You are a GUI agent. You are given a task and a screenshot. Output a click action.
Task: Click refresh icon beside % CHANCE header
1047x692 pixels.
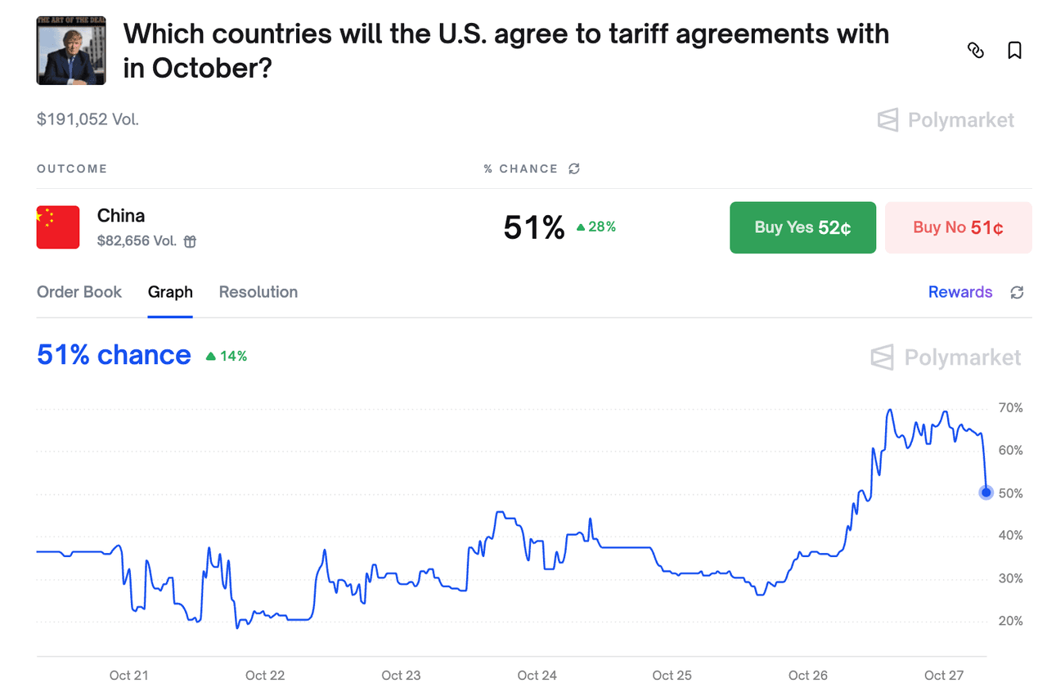point(574,169)
